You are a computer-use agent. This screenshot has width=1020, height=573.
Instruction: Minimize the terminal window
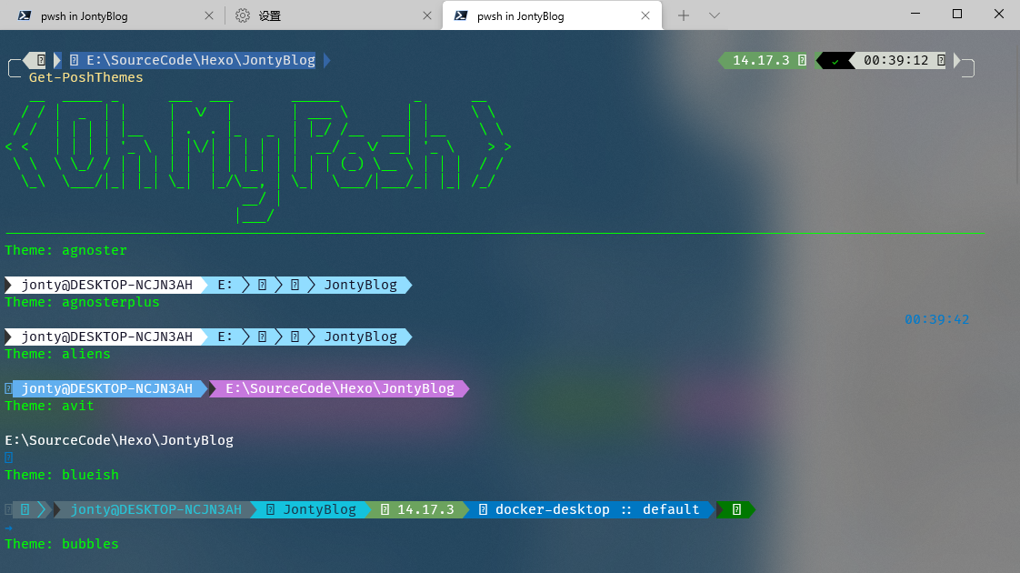915,14
